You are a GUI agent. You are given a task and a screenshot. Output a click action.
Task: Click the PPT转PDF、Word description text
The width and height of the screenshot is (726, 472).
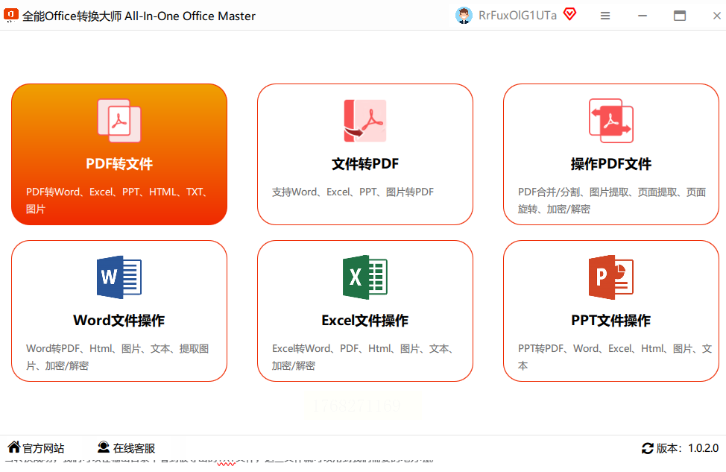click(x=615, y=357)
